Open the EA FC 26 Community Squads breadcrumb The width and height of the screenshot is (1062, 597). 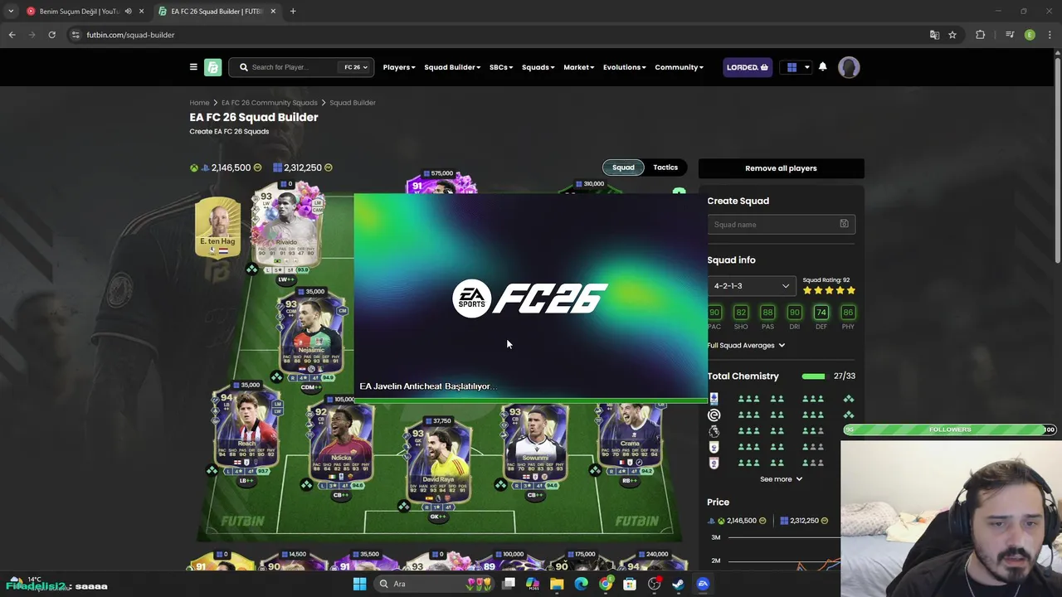[269, 103]
